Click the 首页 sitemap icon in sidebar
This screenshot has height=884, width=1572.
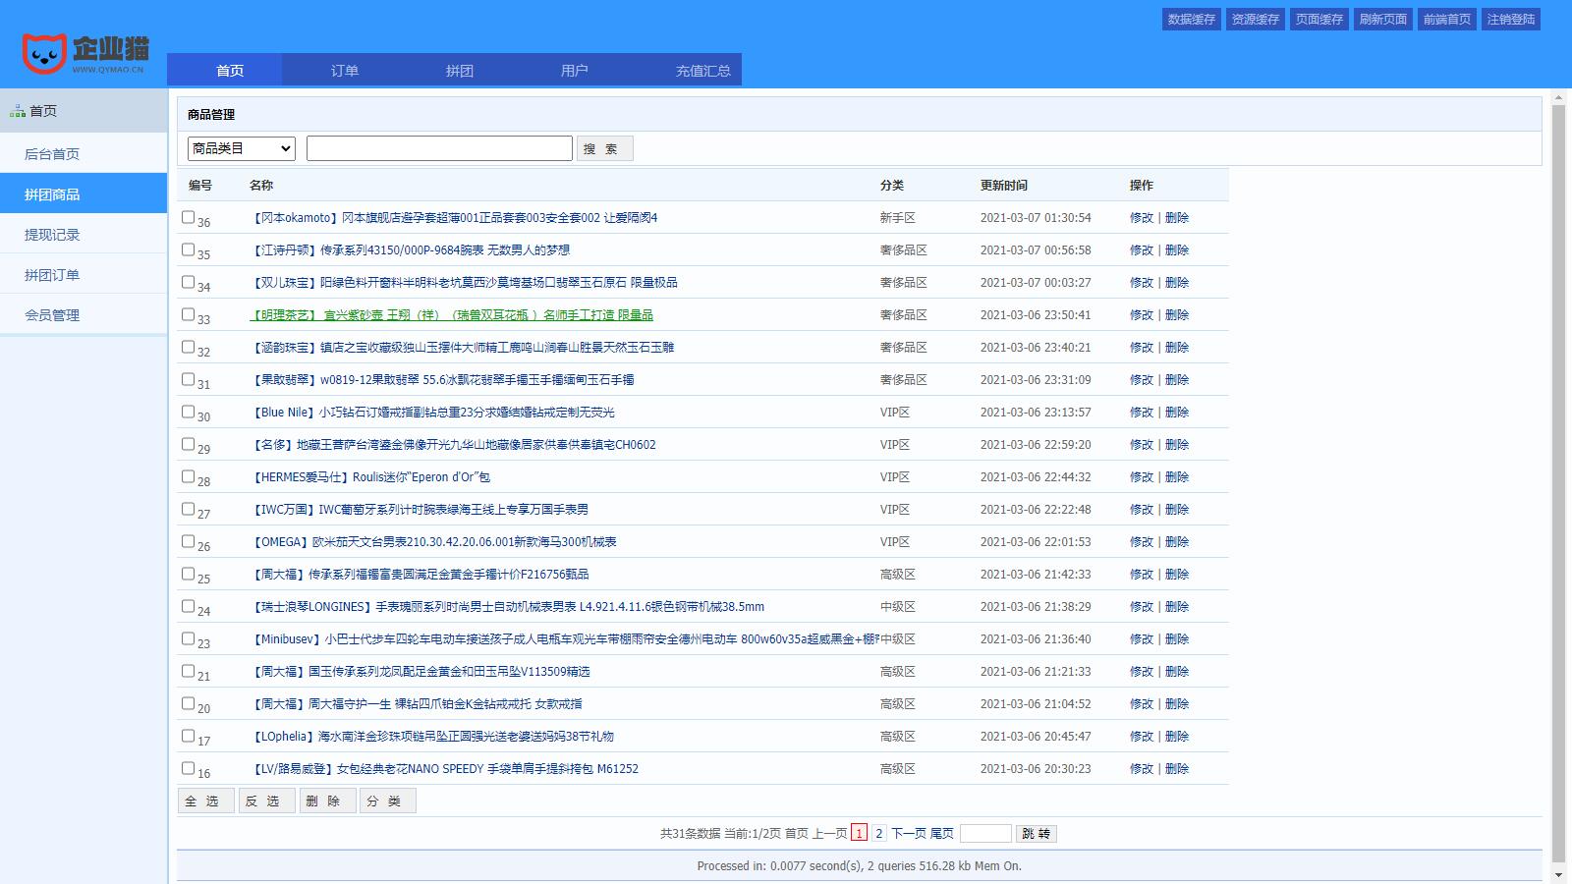tap(17, 111)
